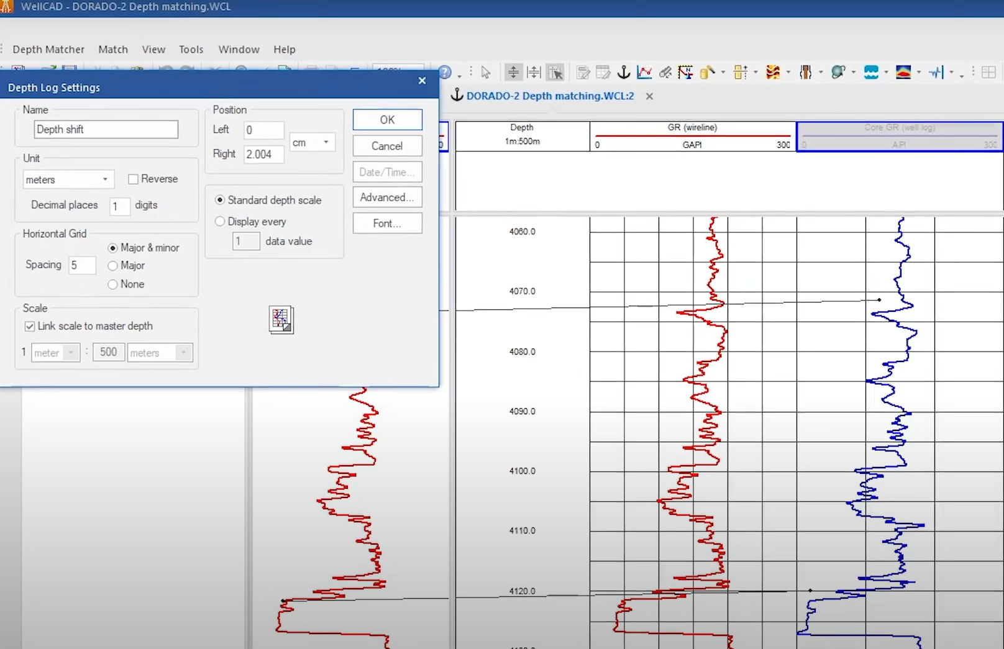Click the orange wavy image toolbar icon
Viewport: 1004px width, 649px height.
pos(773,73)
